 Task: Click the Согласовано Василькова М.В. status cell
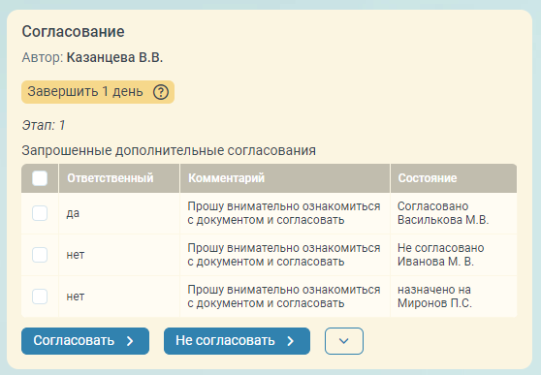click(454, 213)
